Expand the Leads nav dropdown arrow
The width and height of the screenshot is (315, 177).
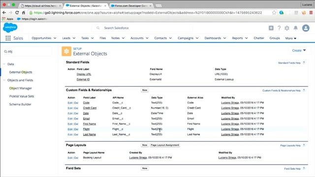74,38
